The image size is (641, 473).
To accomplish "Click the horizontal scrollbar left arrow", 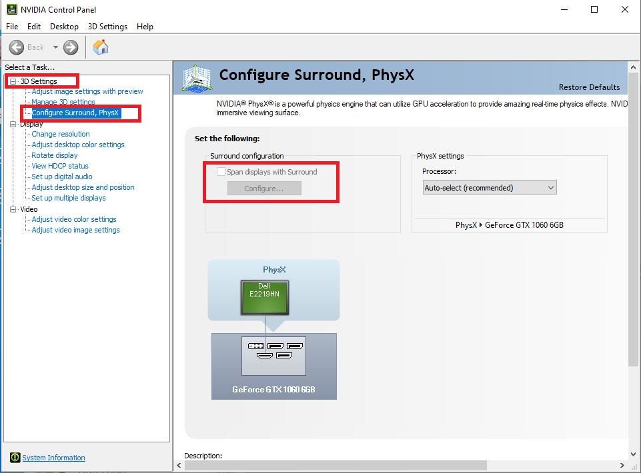I will click(179, 465).
